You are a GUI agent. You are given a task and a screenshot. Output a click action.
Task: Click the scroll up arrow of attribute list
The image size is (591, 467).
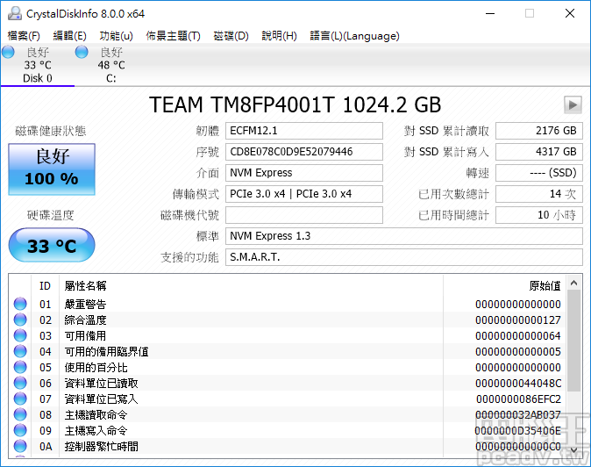coord(574,283)
